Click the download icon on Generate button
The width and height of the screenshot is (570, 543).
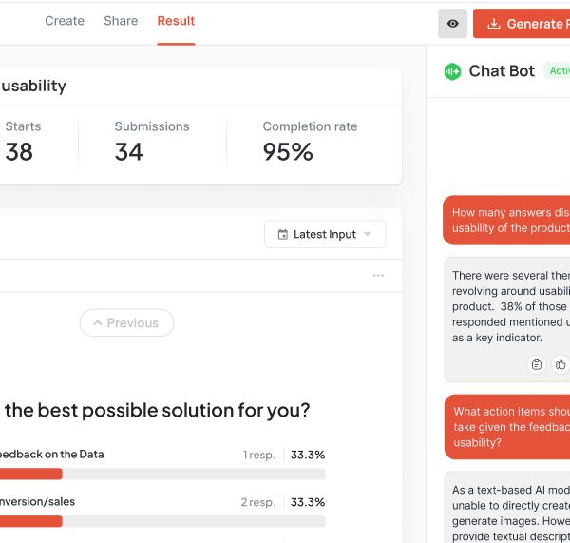[x=493, y=24]
